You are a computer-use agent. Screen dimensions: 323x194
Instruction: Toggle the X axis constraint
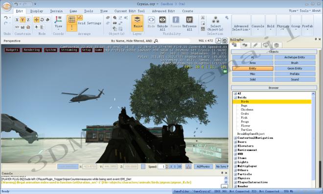click(x=17, y=20)
